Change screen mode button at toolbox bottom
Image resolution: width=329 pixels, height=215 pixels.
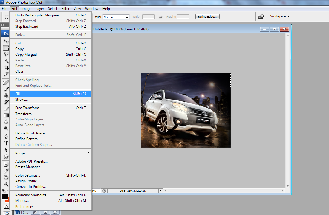6,213
